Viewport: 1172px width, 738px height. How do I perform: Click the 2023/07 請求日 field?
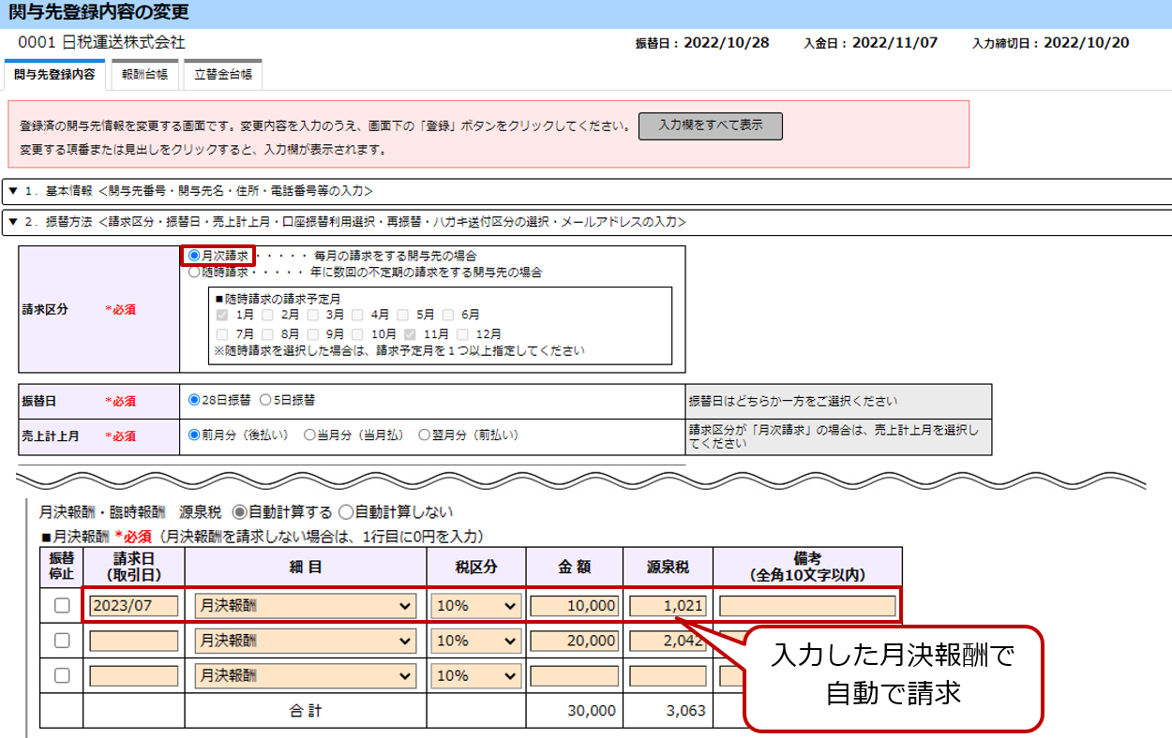[133, 606]
